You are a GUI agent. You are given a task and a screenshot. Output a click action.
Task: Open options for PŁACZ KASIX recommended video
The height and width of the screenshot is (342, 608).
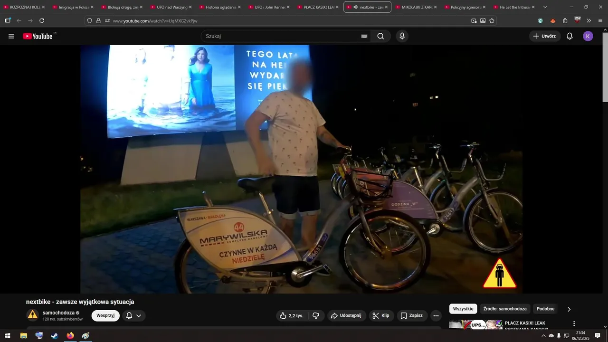pyautogui.click(x=574, y=324)
